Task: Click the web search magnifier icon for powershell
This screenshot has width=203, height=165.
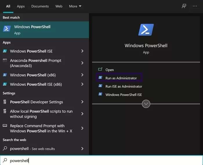Action: pyautogui.click(x=5, y=148)
